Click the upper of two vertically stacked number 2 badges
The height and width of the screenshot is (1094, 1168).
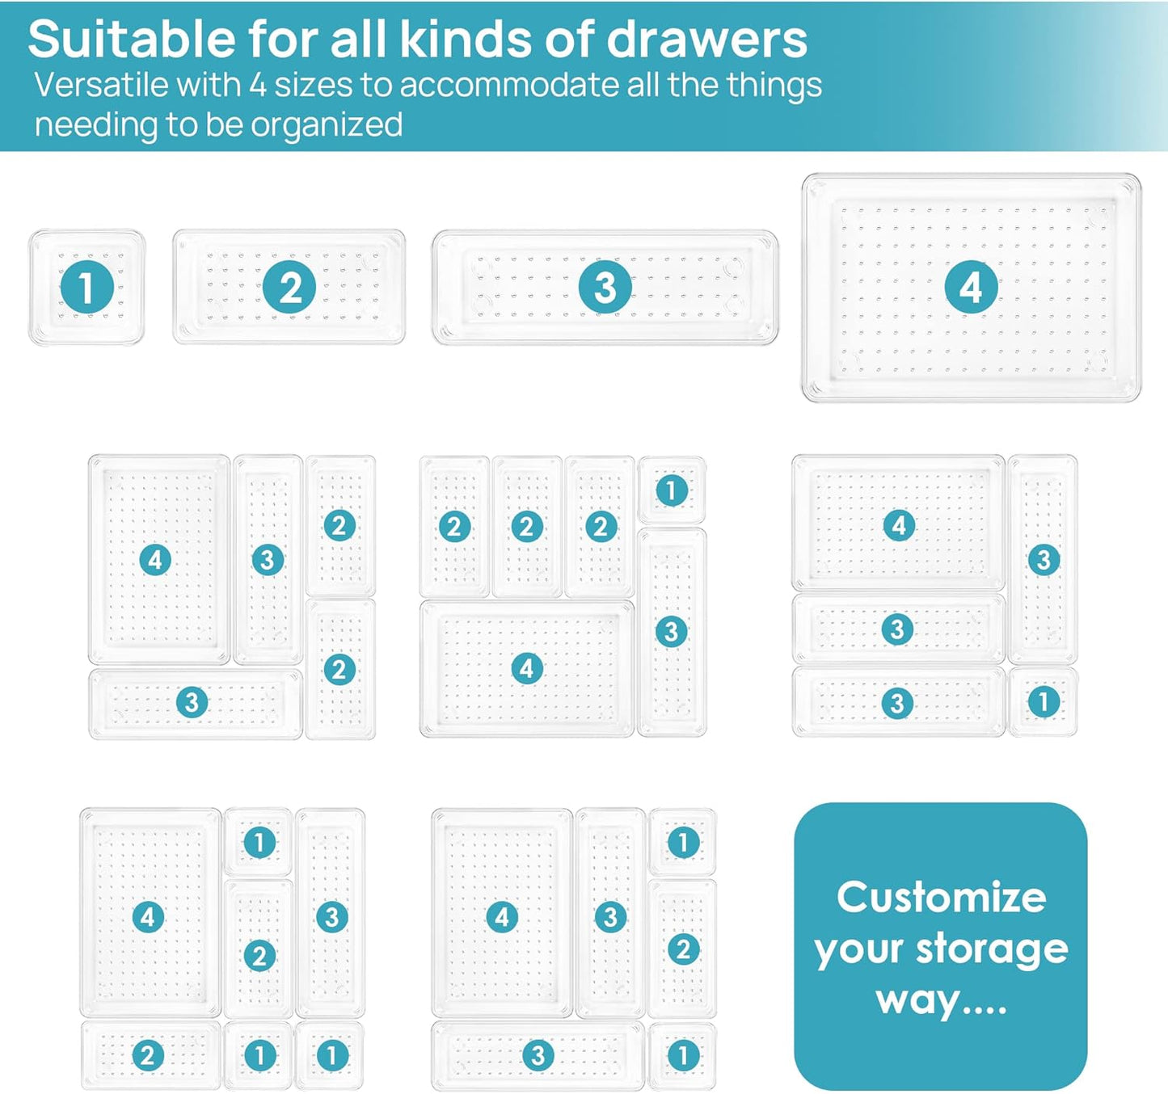pyautogui.click(x=339, y=526)
